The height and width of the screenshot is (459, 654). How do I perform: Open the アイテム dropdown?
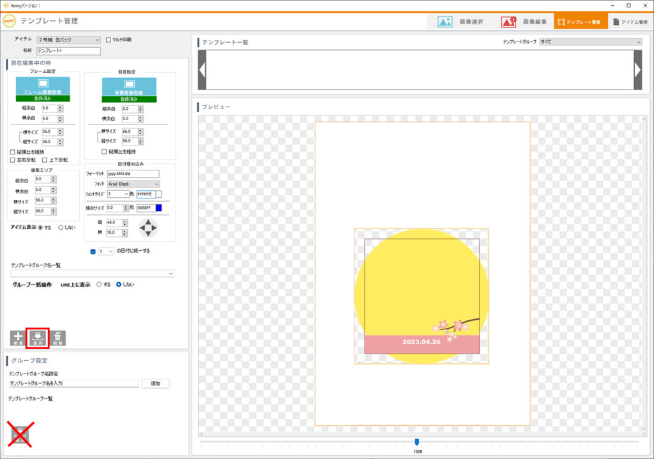tap(69, 40)
